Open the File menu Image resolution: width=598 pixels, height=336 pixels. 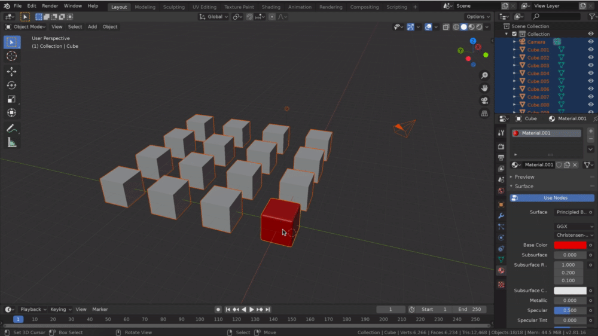(x=17, y=6)
